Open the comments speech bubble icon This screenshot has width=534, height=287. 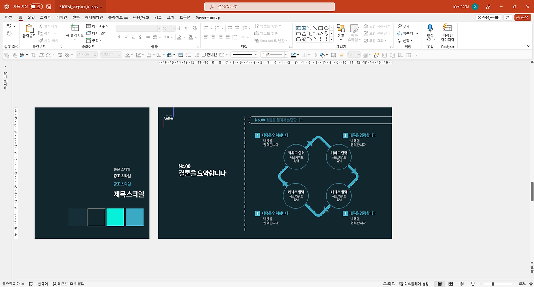pos(507,18)
